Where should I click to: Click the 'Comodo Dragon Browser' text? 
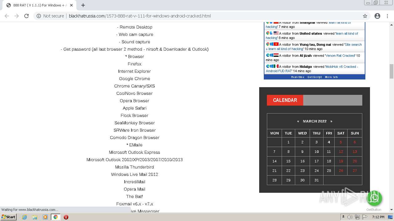(x=135, y=138)
